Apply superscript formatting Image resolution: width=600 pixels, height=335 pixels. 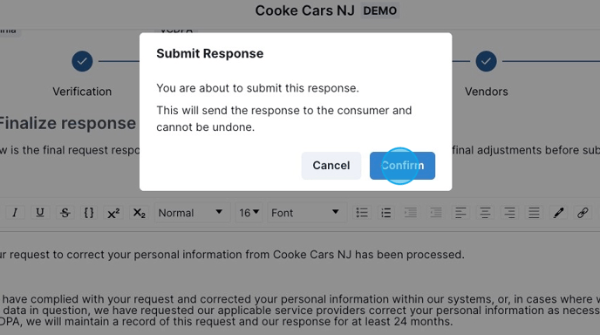tap(113, 213)
